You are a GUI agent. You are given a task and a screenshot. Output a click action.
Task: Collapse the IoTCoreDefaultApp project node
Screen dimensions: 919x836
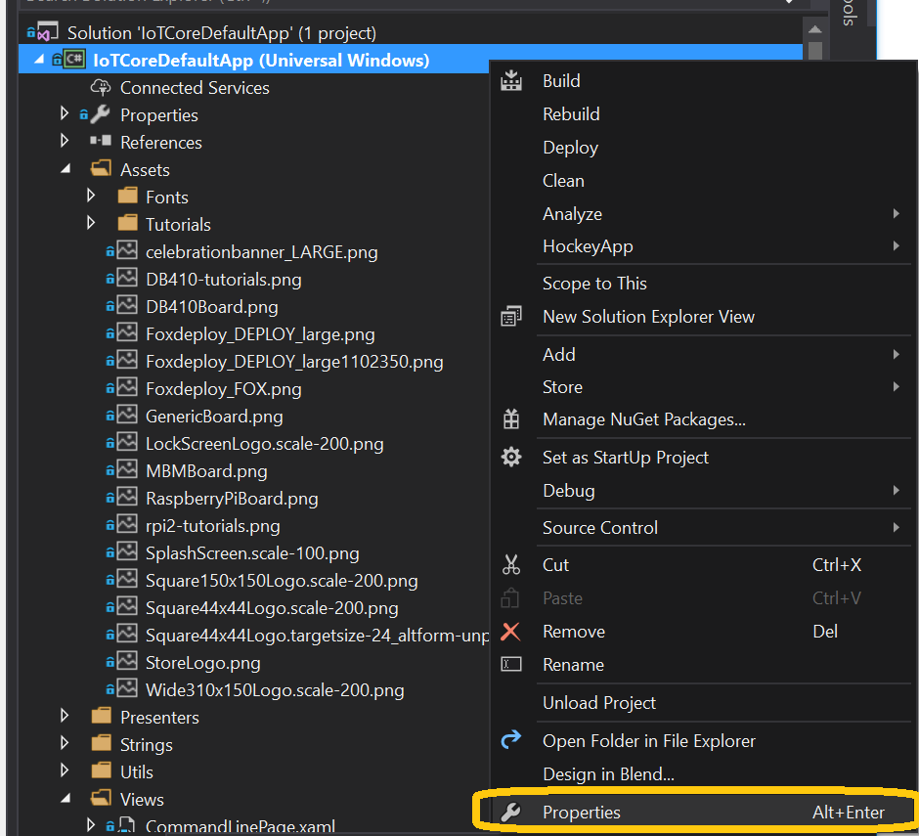coord(39,60)
